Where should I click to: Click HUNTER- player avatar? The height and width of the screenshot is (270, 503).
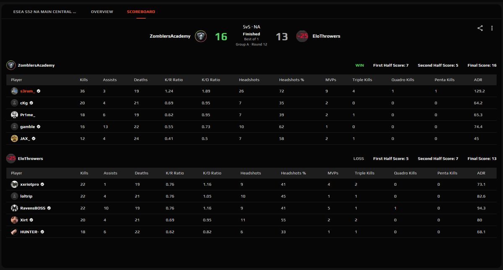pos(15,231)
